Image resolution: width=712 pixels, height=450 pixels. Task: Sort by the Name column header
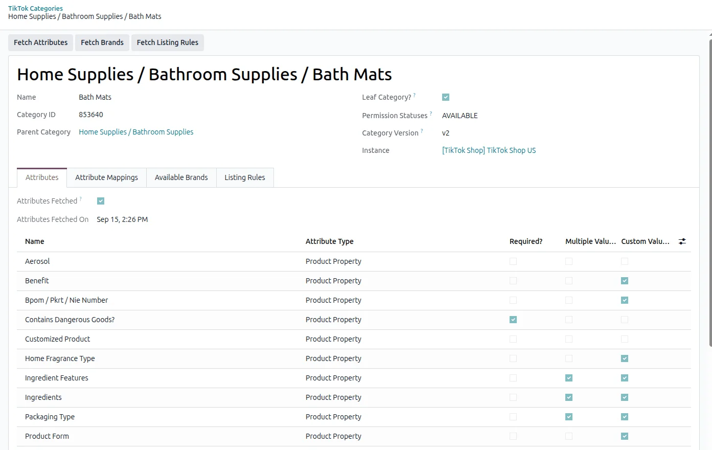tap(35, 241)
